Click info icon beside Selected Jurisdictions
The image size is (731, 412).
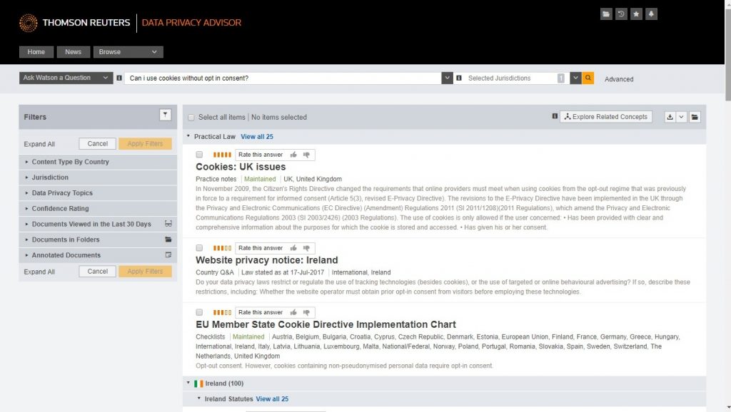[459, 78]
